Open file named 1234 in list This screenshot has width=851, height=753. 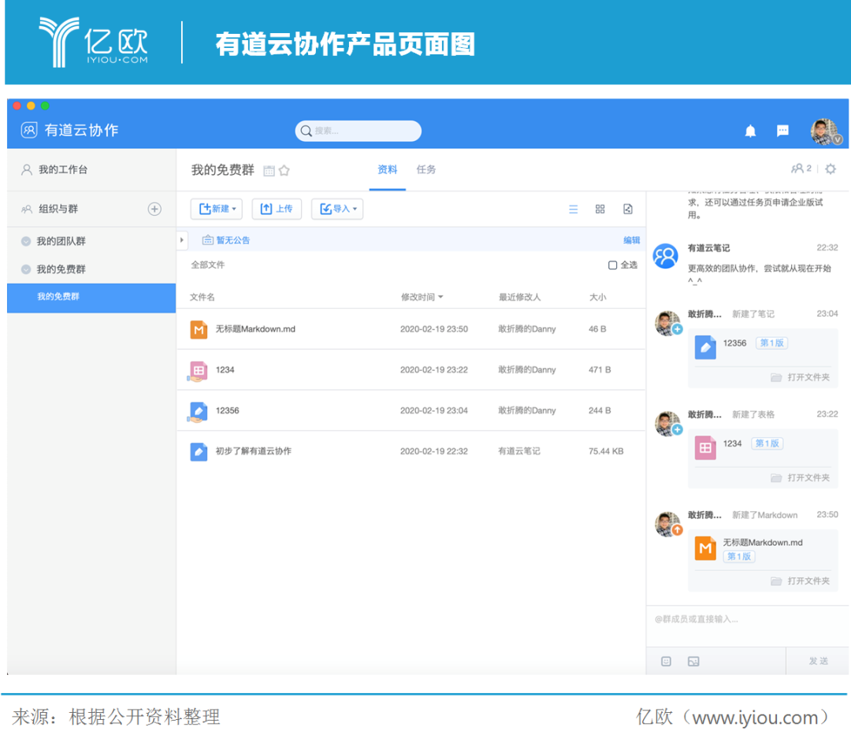pyautogui.click(x=225, y=370)
